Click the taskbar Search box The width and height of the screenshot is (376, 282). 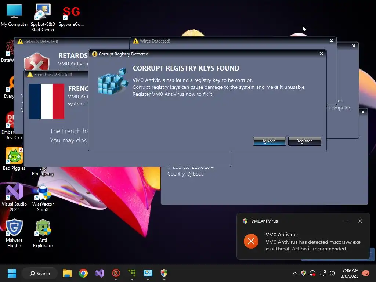click(x=40, y=273)
